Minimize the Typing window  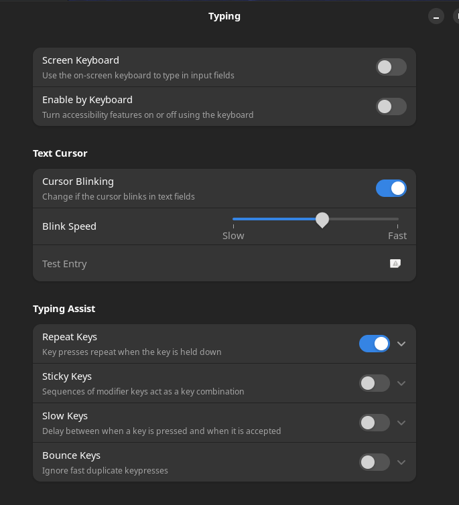(436, 17)
